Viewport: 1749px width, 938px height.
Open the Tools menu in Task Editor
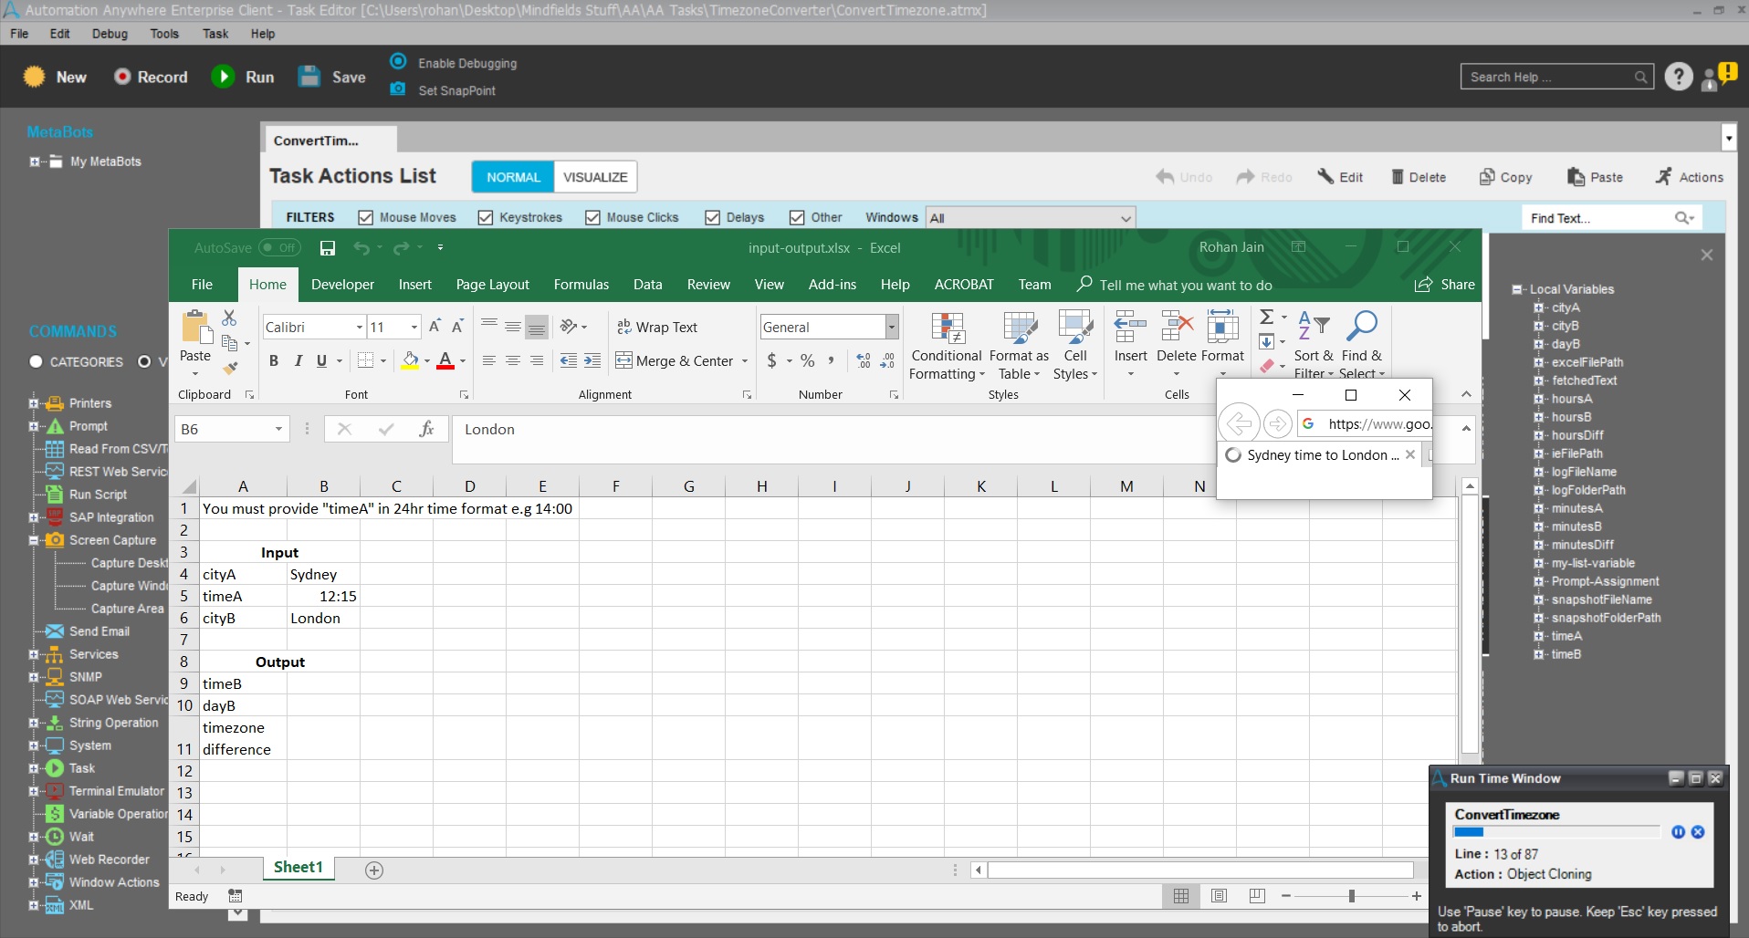(x=164, y=34)
